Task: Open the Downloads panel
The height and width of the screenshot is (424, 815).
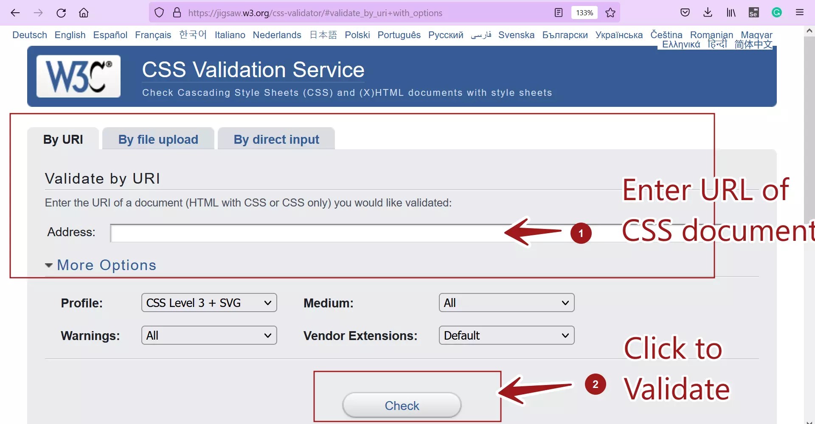Action: click(x=707, y=12)
